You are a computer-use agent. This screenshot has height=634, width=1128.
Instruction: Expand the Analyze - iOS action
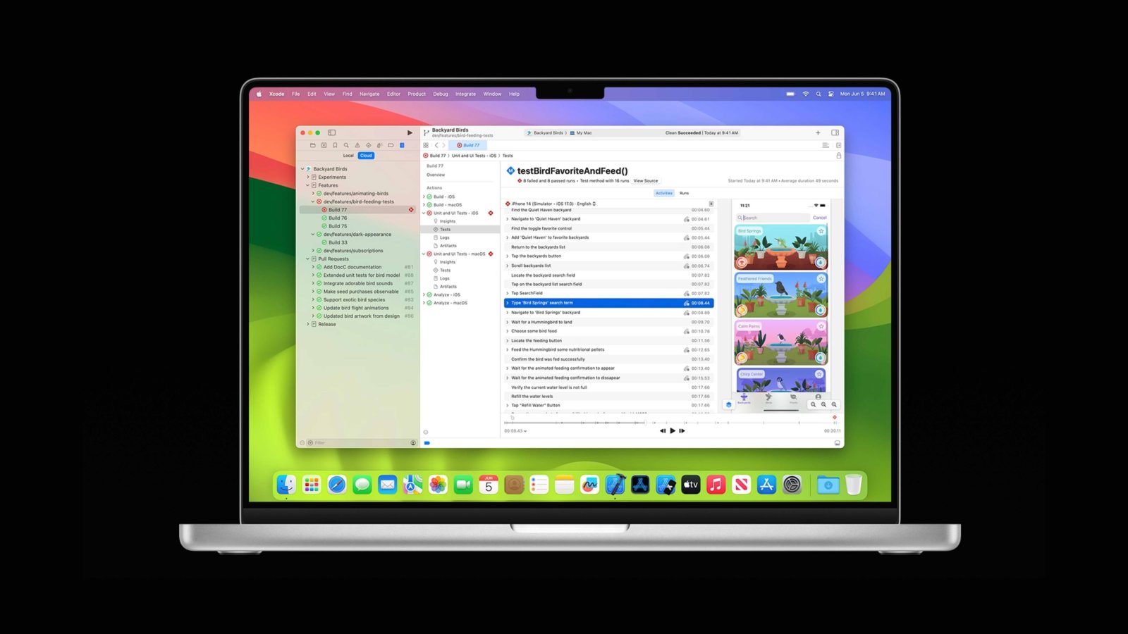pos(424,294)
